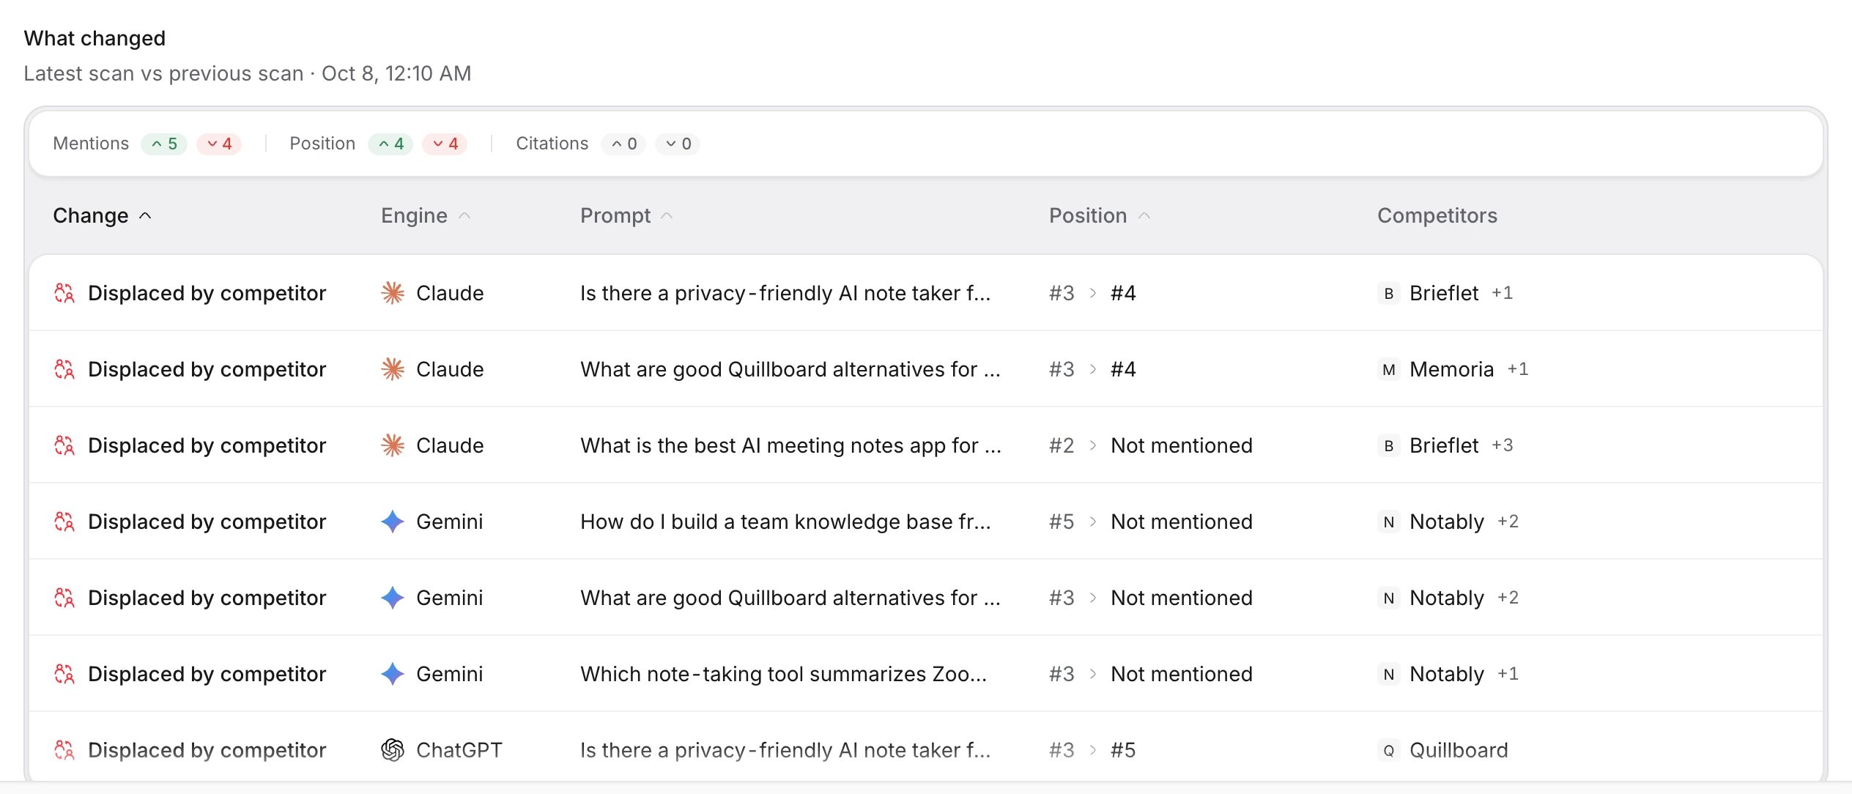Click the #3 to #5 position cell
The height and width of the screenshot is (794, 1852).
coord(1092,750)
